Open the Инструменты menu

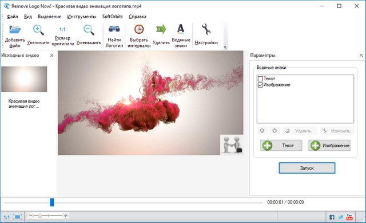tap(82, 17)
